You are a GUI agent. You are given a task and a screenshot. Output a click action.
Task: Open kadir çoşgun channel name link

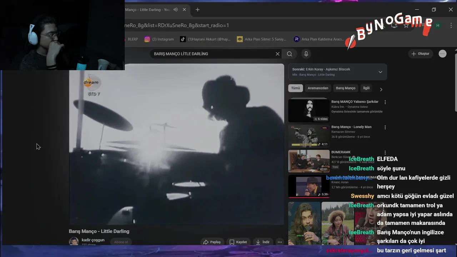(x=93, y=240)
